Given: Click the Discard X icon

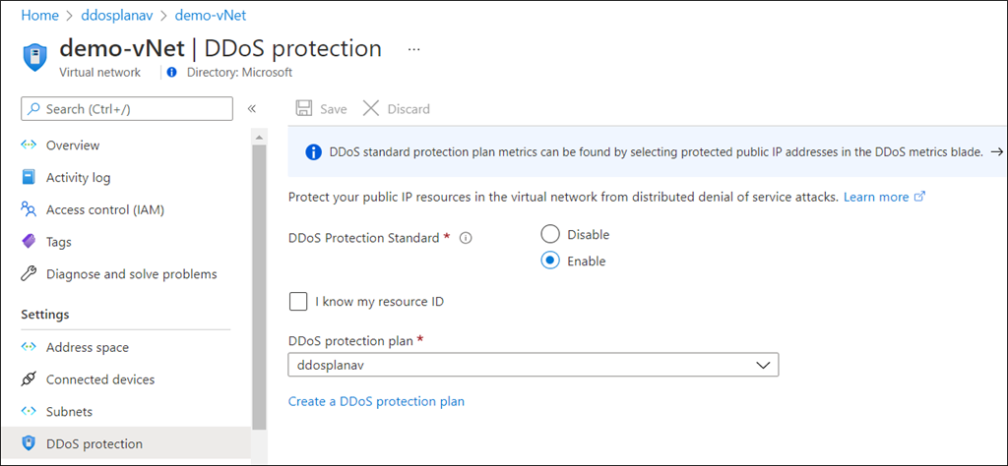Looking at the screenshot, I should coord(371,109).
